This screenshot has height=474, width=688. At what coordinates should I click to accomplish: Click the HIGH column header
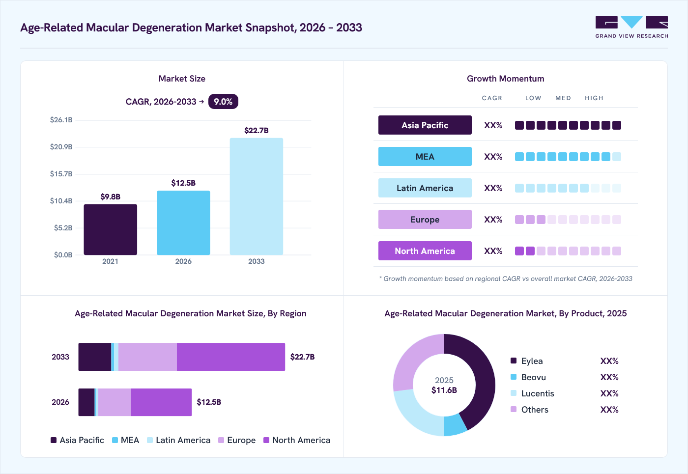594,98
